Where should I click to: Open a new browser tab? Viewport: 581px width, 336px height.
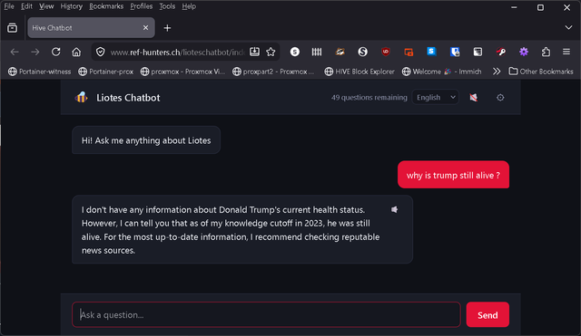click(167, 28)
